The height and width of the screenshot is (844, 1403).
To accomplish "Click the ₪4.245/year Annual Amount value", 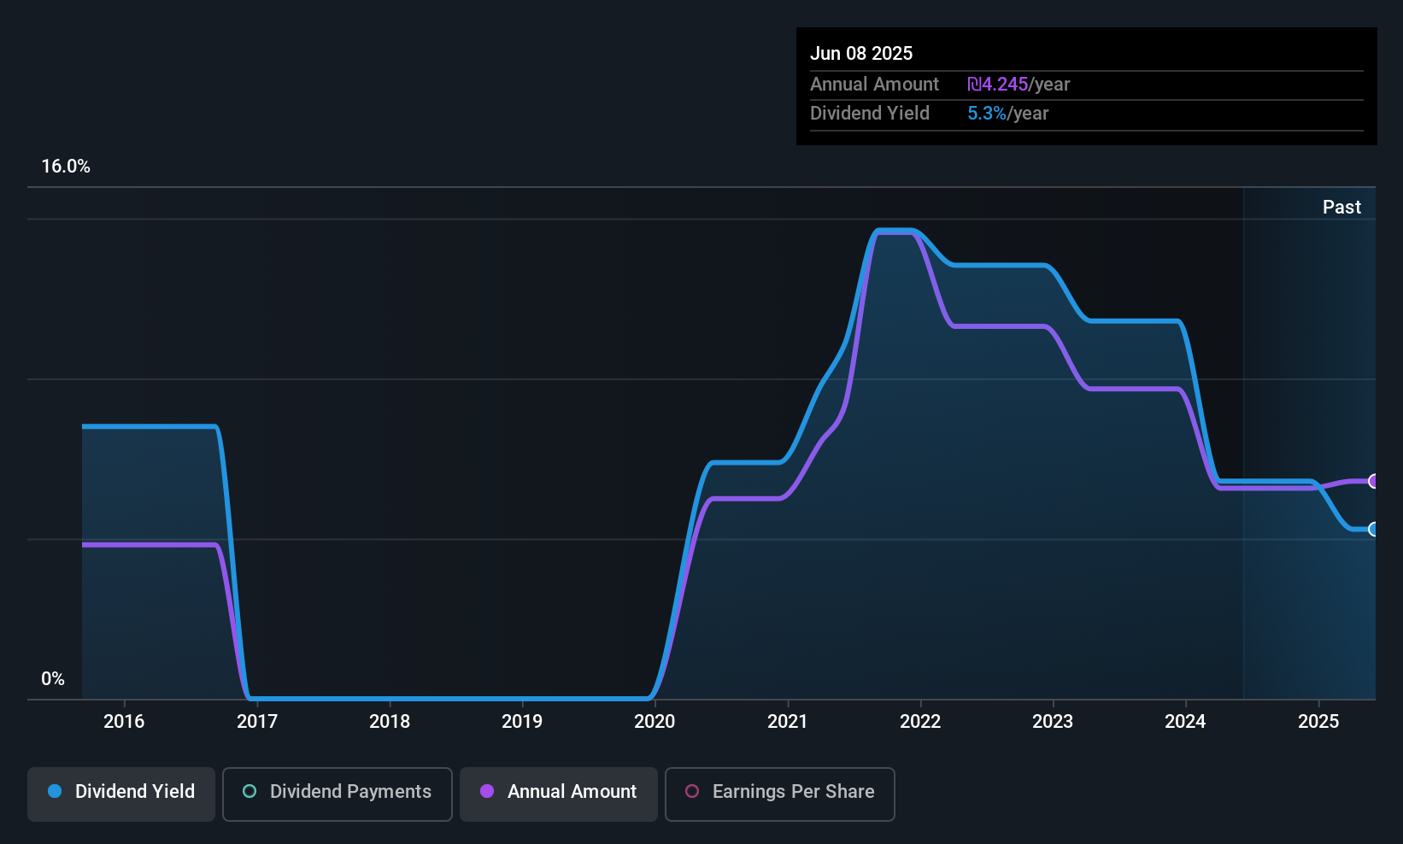I will 1018,85.
